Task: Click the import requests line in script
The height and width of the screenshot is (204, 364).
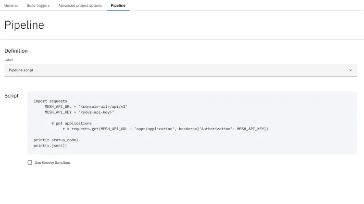Action: pyautogui.click(x=50, y=101)
